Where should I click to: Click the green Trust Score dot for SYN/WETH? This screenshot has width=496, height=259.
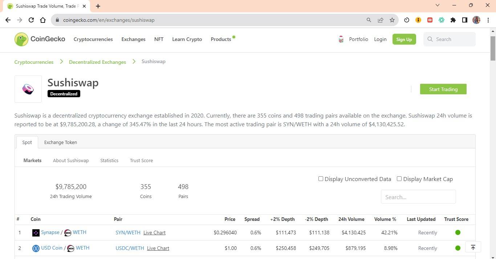(x=458, y=233)
